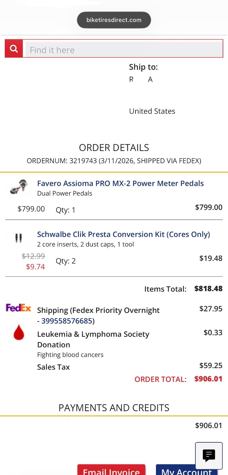The image size is (228, 475).
Task: Tap the biketiresdirect.com address pill
Action: pos(114,20)
